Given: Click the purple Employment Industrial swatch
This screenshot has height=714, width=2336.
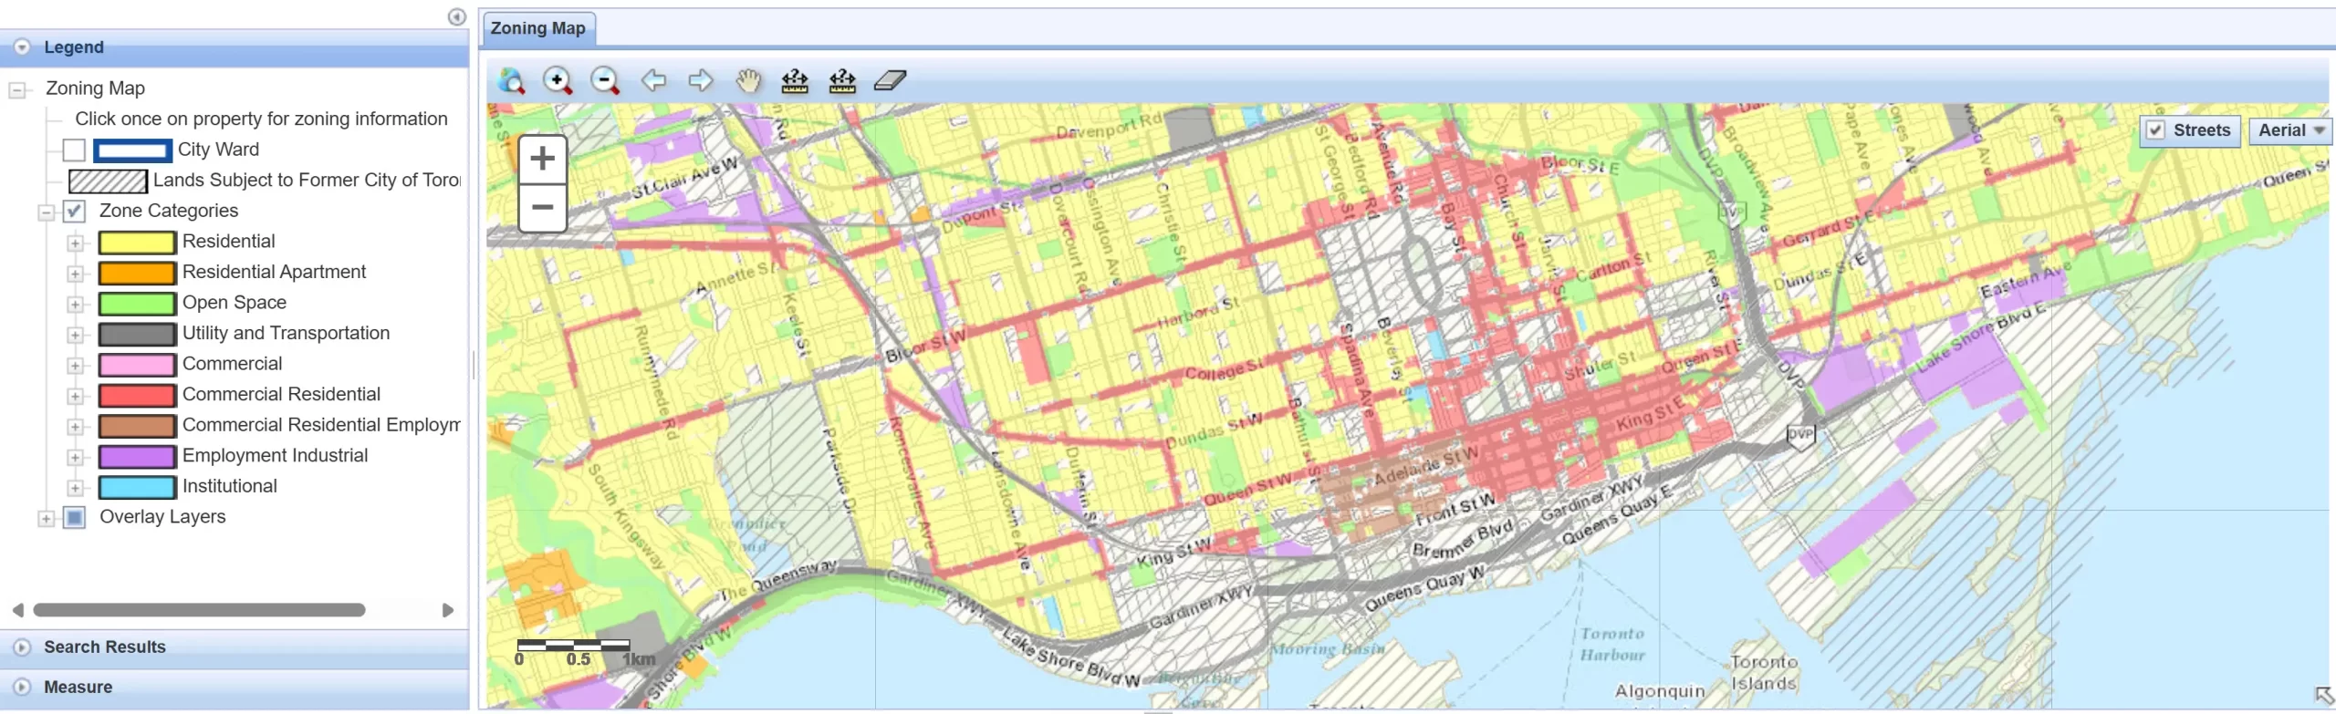Looking at the screenshot, I should [x=137, y=456].
